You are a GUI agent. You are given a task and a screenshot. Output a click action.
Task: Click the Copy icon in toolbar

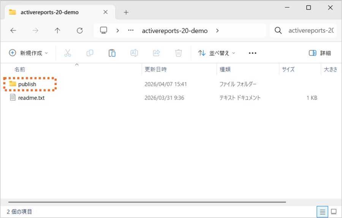pos(90,53)
